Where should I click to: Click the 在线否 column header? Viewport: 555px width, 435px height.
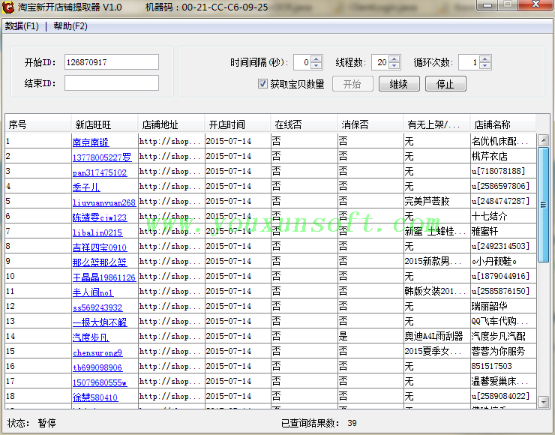[304, 124]
